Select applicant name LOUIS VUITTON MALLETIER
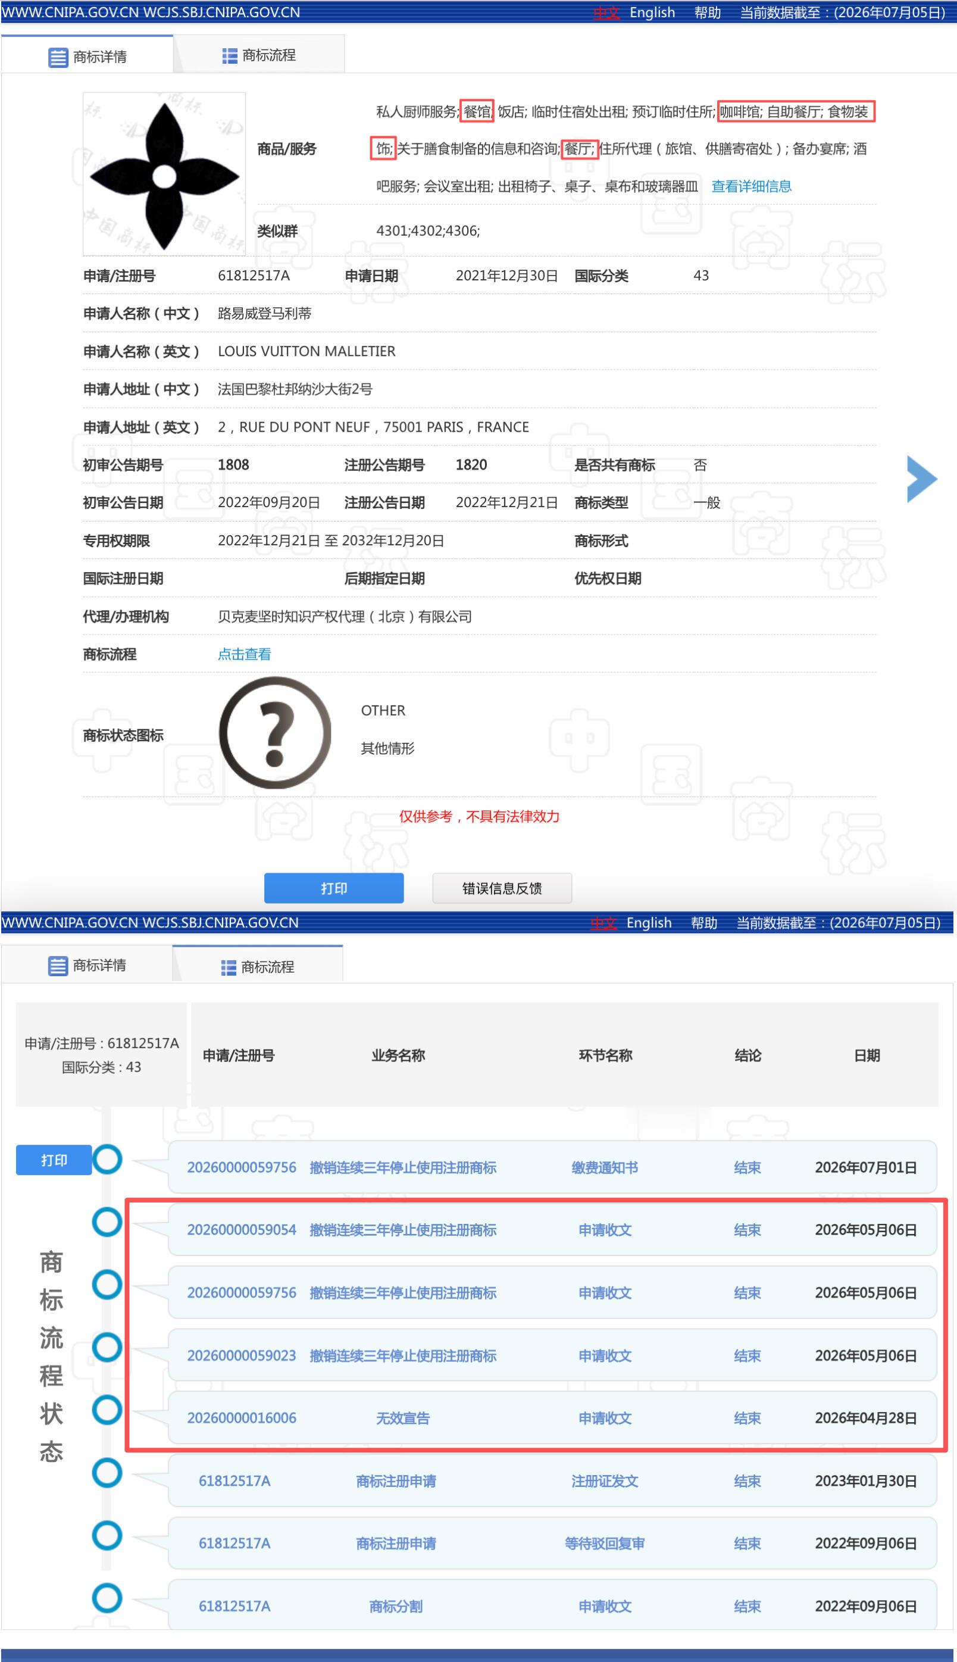 (307, 351)
